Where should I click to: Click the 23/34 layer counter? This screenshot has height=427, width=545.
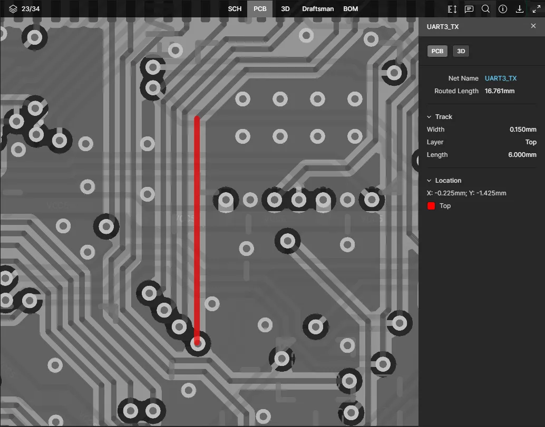pyautogui.click(x=31, y=8)
